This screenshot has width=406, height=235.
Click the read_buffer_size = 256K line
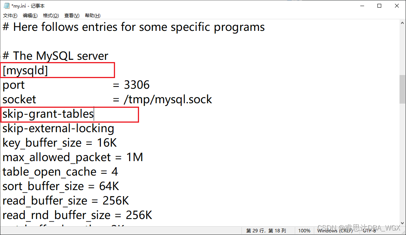(66, 201)
